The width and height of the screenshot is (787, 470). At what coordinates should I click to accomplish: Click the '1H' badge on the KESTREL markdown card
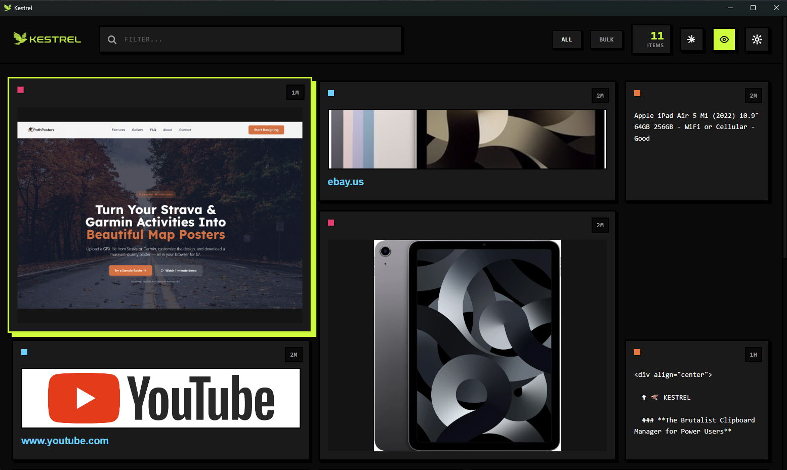tap(753, 355)
